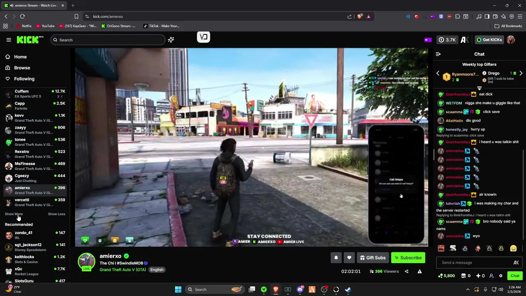Open chat identity user-check icon
The height and width of the screenshot is (296, 526).
click(491, 276)
